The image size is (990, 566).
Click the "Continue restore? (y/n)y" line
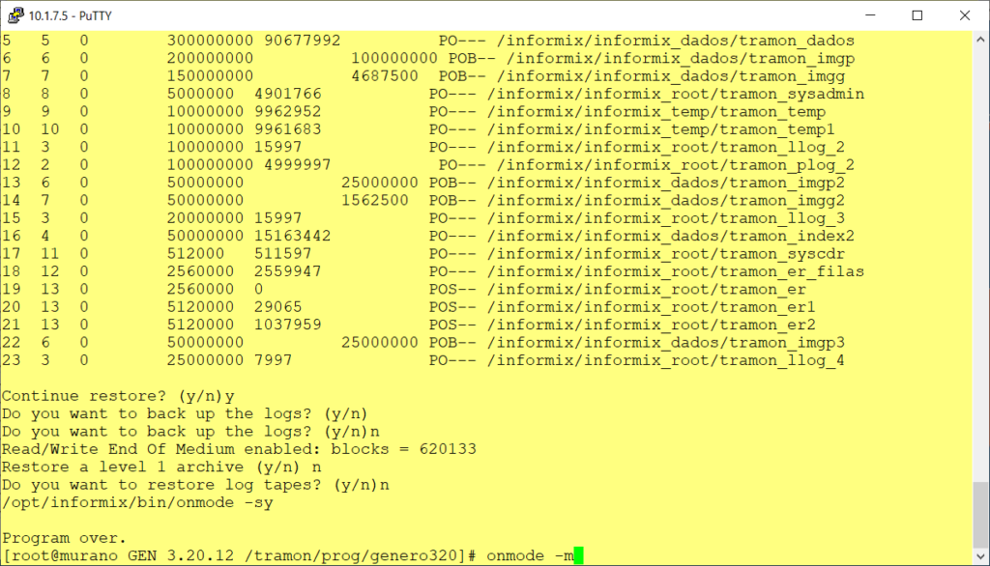[x=118, y=396]
